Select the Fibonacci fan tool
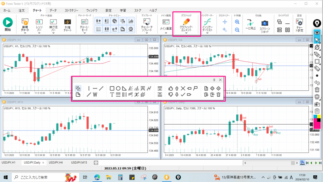Screen dimensions: 323x182 pyautogui.click(x=130, y=88)
